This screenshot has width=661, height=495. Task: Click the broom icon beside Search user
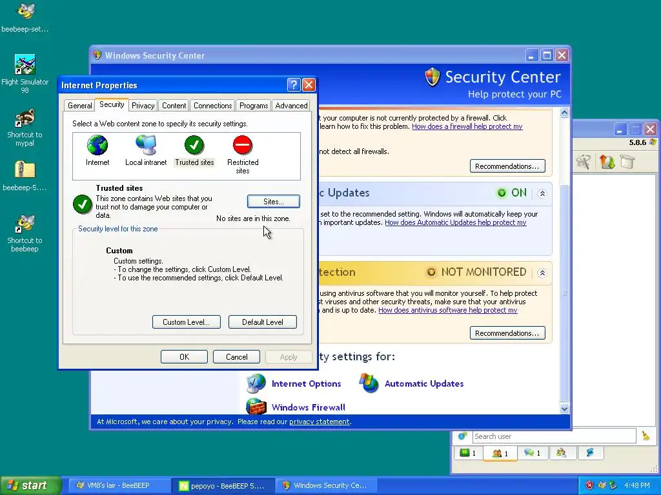coord(646,436)
